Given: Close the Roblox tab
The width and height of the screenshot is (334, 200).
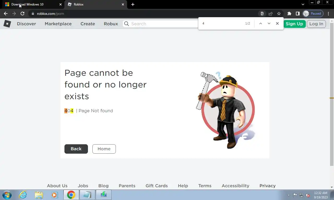Looking at the screenshot, I should click(x=123, y=4).
